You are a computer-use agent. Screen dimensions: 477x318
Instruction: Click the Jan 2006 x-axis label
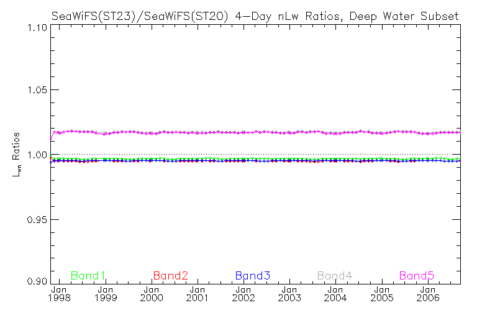(428, 294)
